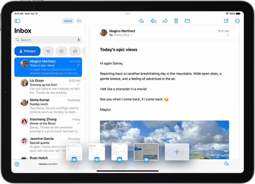
Task: Toggle the Updates filter with the speech bubble
Action: (x=61, y=51)
